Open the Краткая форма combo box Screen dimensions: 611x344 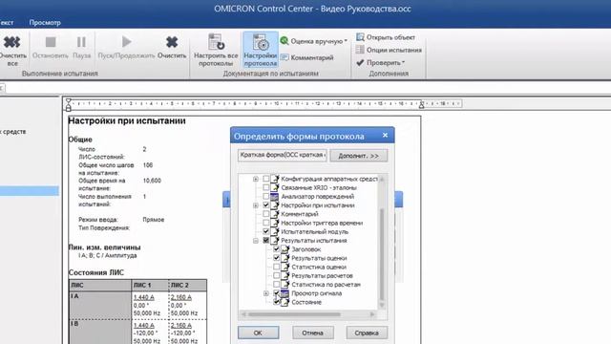pyautogui.click(x=283, y=155)
